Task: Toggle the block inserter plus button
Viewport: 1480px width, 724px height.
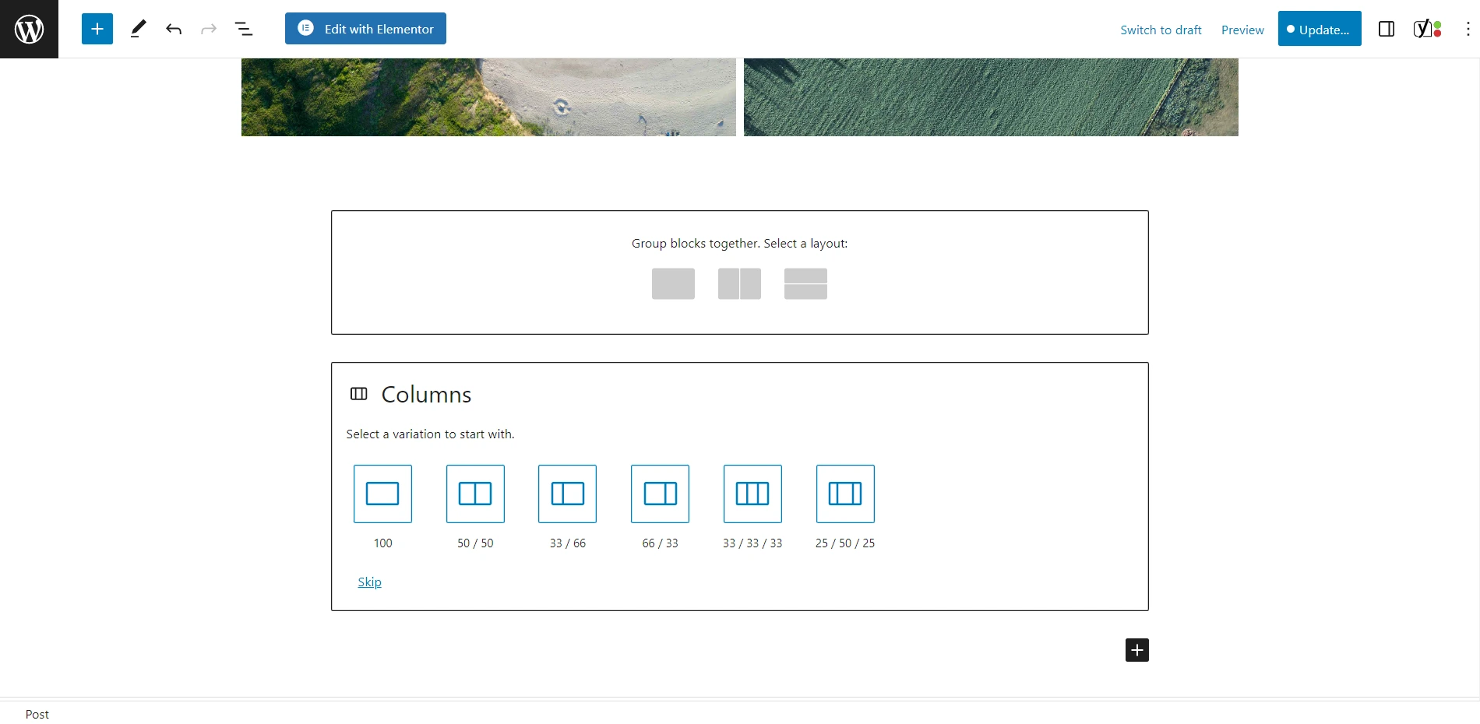Action: (x=97, y=29)
